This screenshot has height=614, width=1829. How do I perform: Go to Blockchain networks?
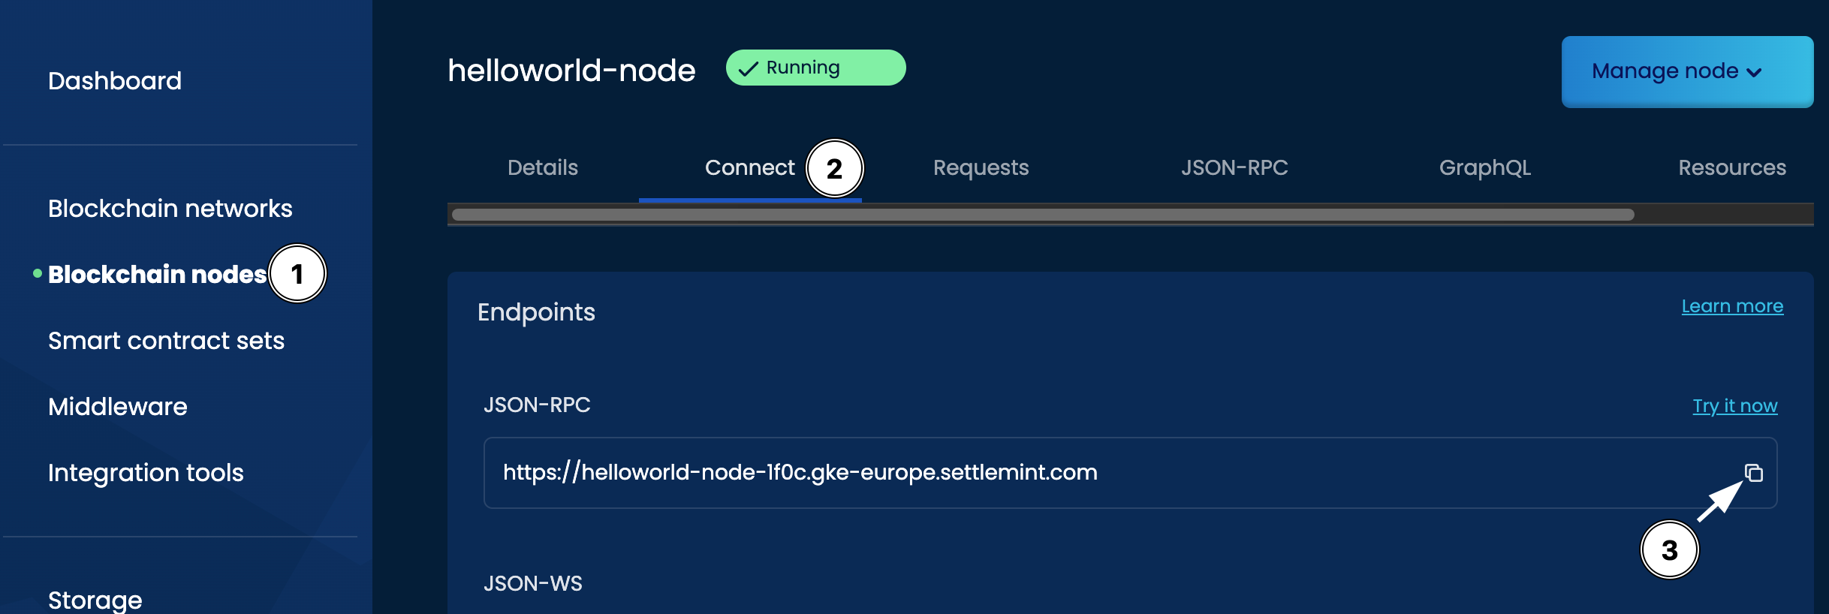pyautogui.click(x=170, y=208)
